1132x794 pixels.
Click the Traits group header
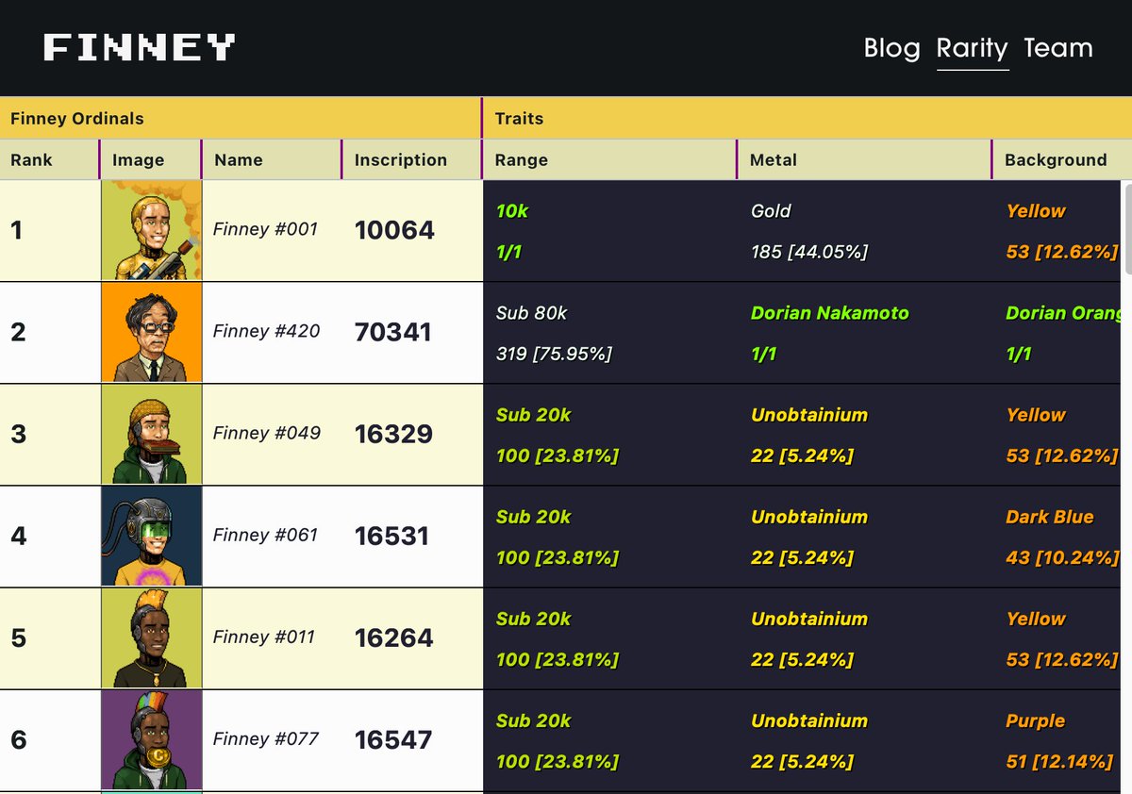[807, 118]
